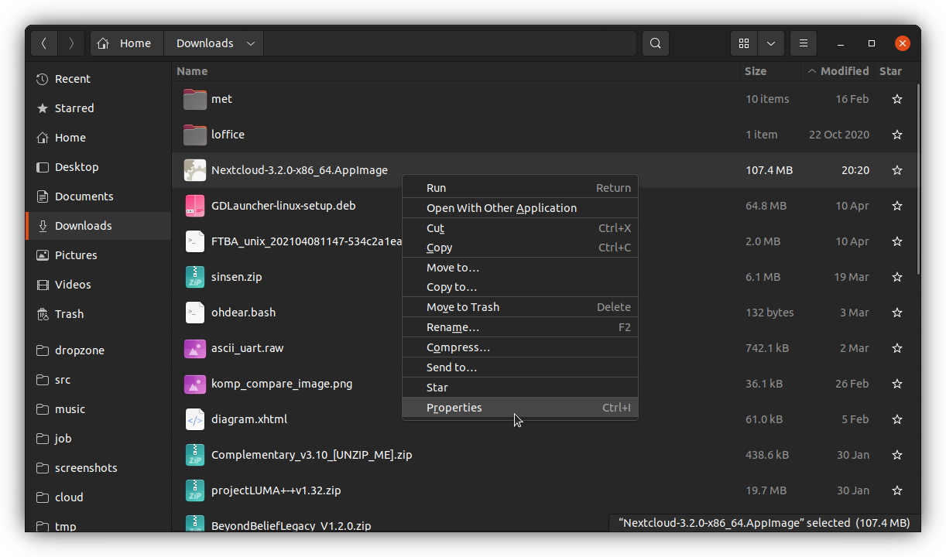Viewport: 946px width, 557px height.
Task: Open Recent in the sidebar
Action: pos(98,79)
